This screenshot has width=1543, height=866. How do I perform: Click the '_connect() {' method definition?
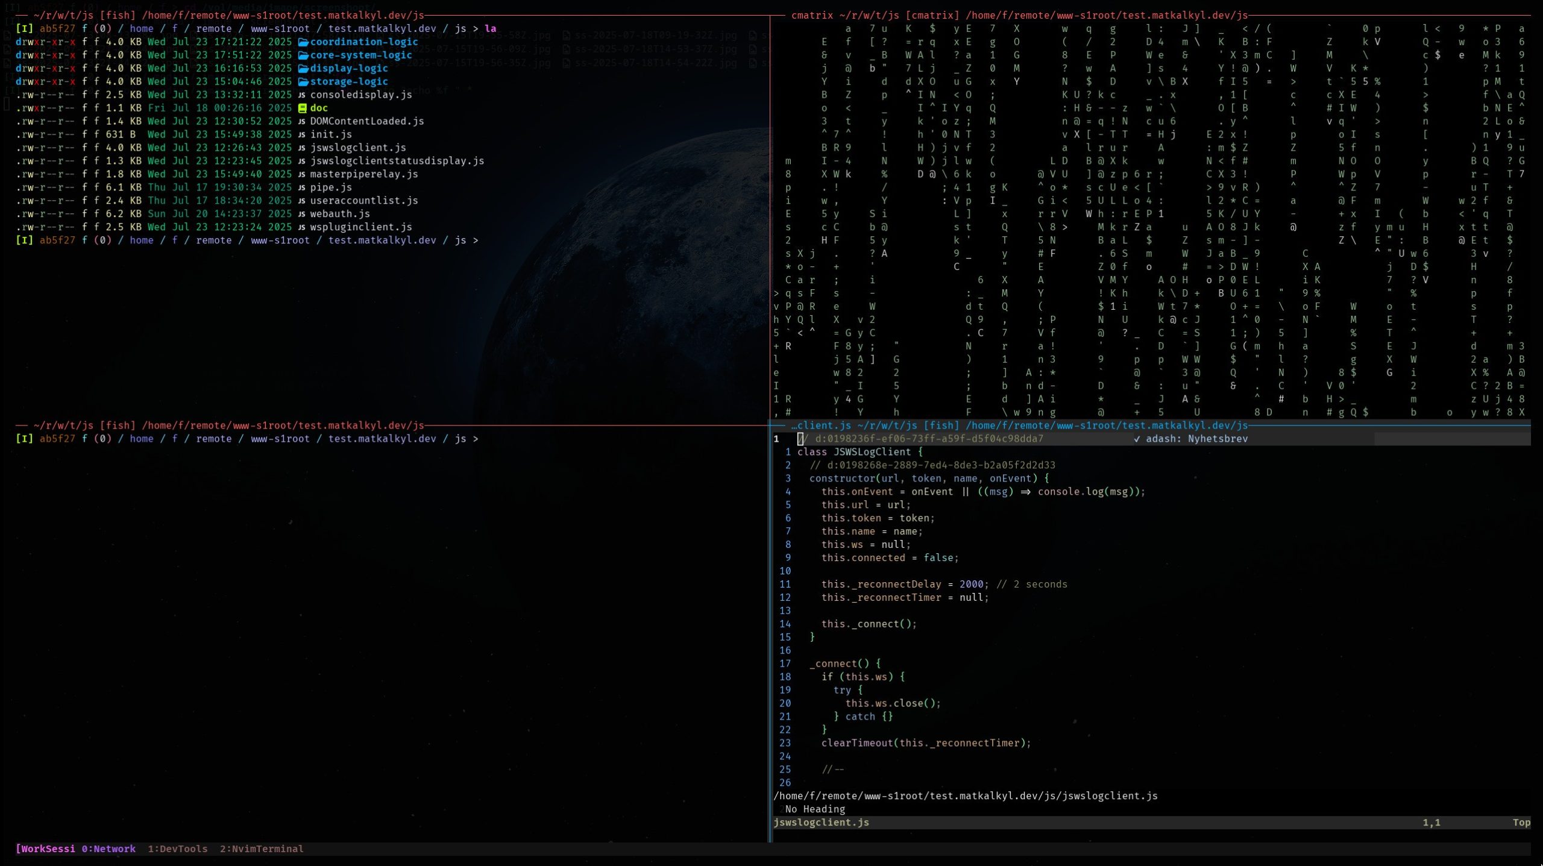pos(844,664)
